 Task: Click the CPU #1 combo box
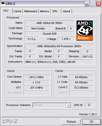click(52, 105)
